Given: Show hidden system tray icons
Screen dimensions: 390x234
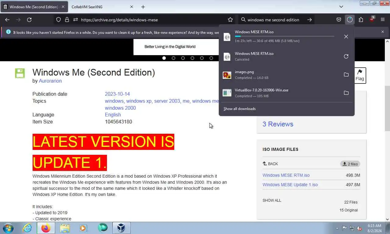Looking at the screenshot, I should [x=337, y=228].
